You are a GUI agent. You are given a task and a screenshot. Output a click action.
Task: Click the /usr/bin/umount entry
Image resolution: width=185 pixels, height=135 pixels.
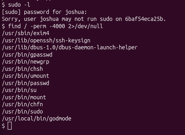[x=26, y=76]
